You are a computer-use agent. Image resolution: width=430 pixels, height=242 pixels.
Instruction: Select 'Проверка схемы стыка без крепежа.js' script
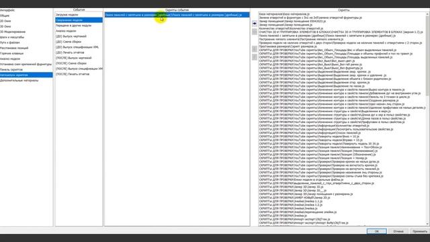[321, 176]
